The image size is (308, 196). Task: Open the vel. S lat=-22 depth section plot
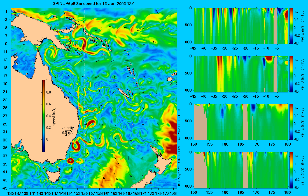coord(241,170)
